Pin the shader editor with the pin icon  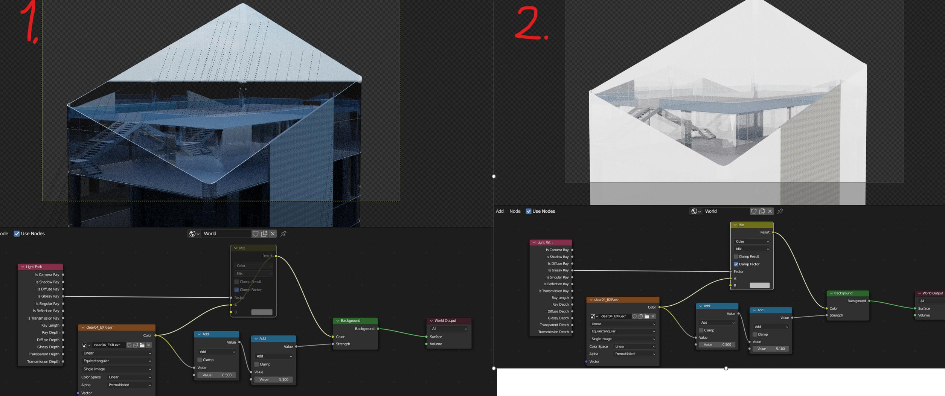tap(283, 233)
